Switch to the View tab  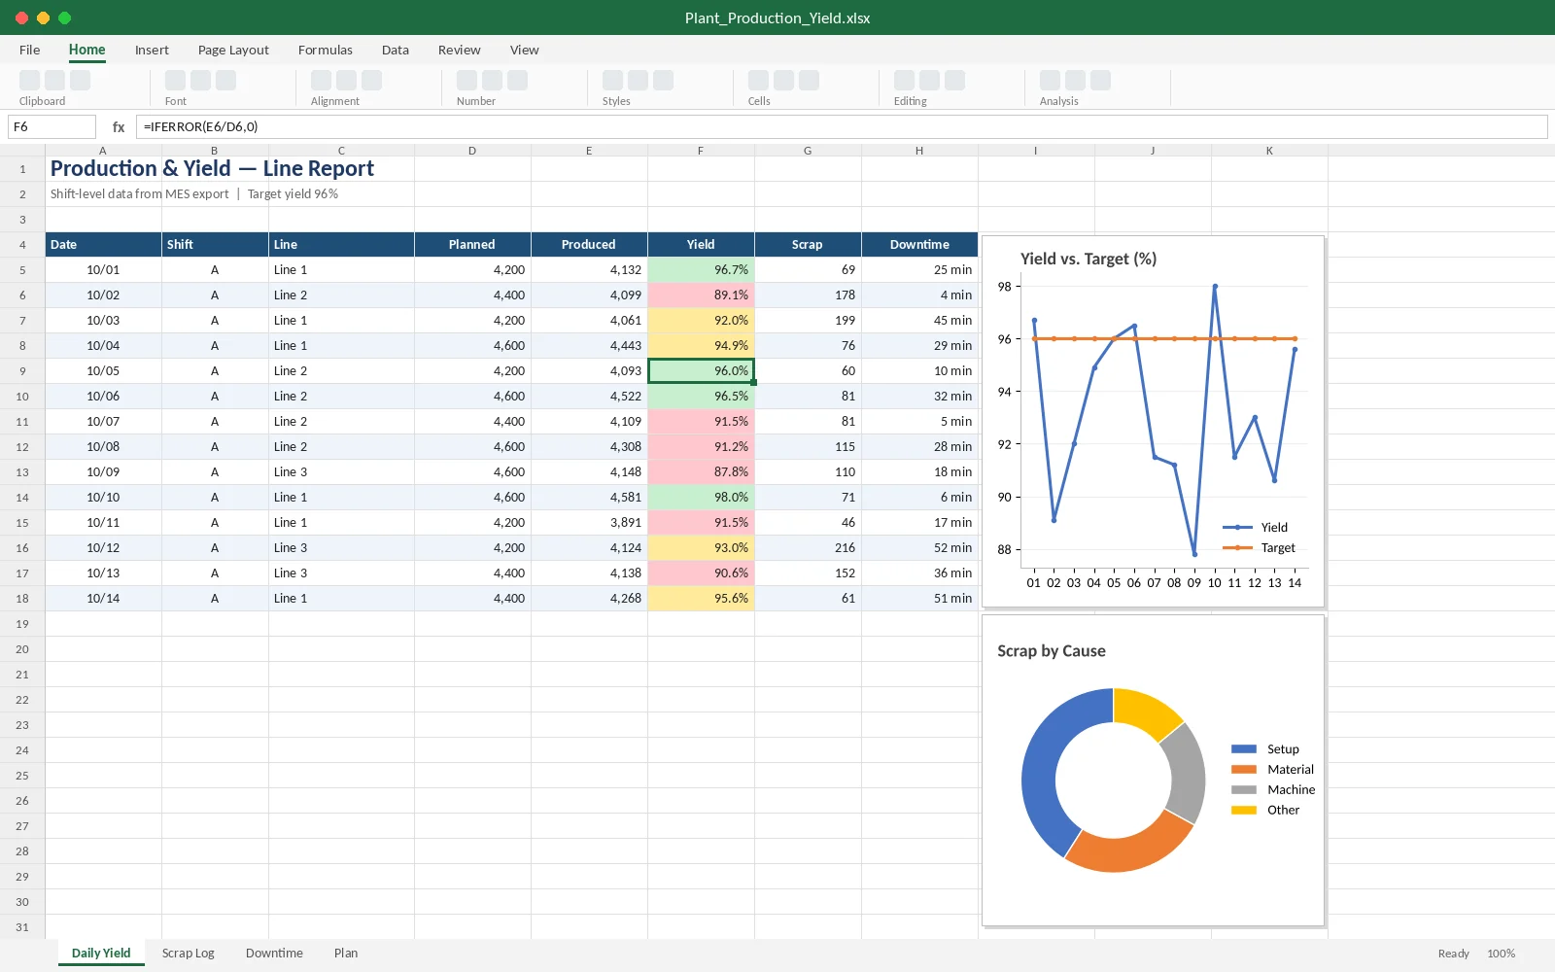pyautogui.click(x=525, y=50)
